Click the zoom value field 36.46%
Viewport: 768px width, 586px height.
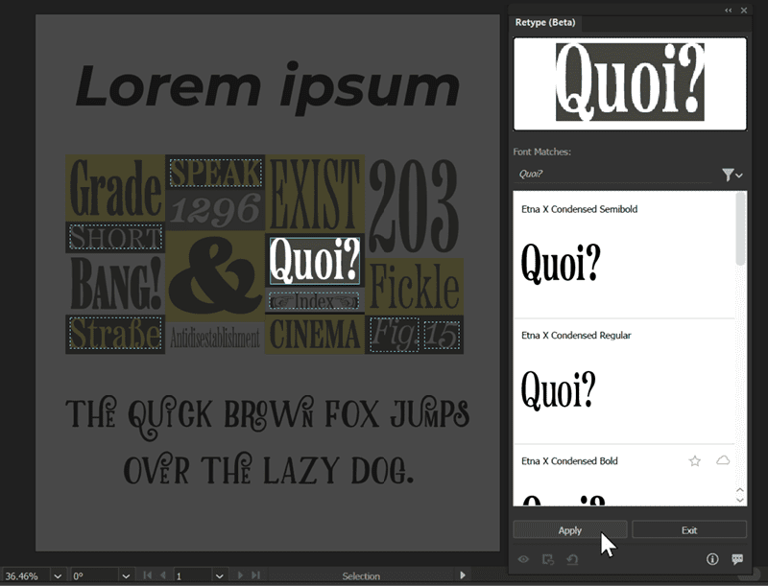26,576
